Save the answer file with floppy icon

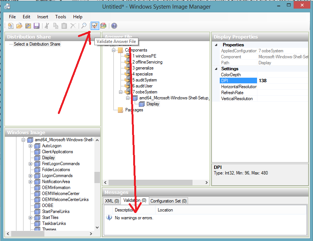[37, 26]
